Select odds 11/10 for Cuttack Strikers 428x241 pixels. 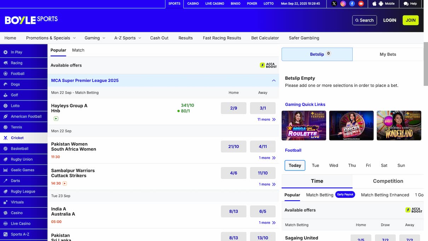click(263, 173)
